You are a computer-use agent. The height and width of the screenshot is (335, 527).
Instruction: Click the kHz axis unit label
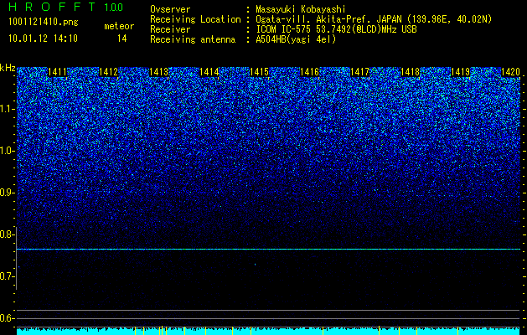8,68
